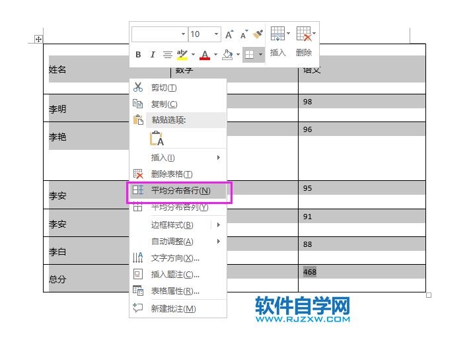Choose 平均分布各行(N) menu entry
Image resolution: width=473 pixels, height=340 pixels.
point(178,191)
